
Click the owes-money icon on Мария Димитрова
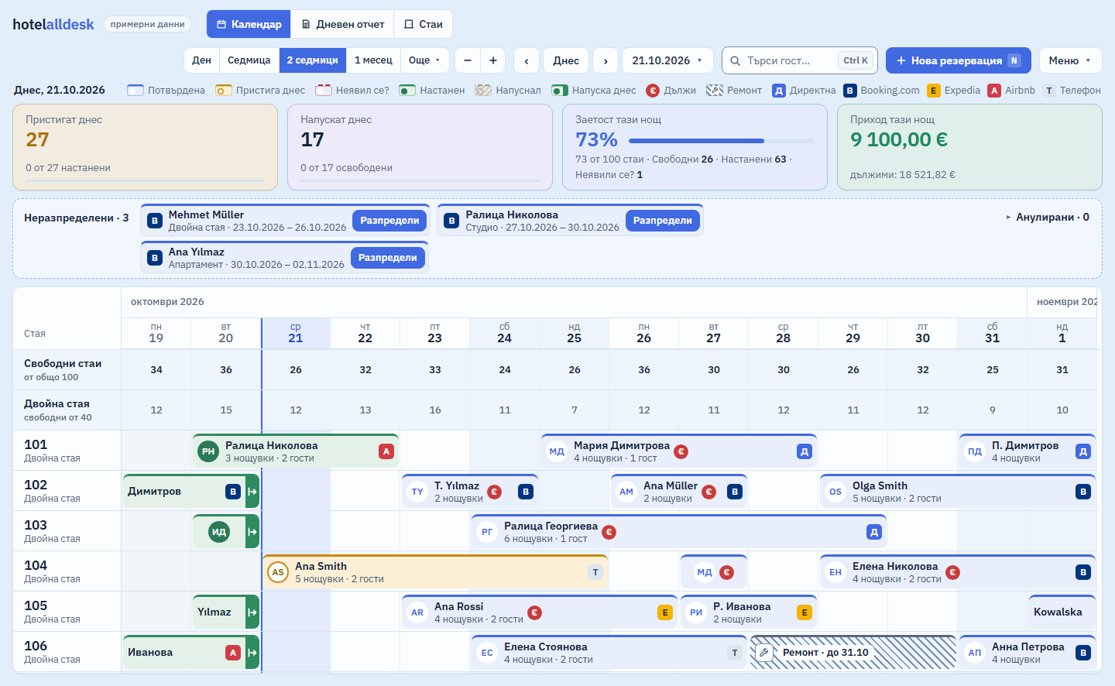tap(681, 451)
